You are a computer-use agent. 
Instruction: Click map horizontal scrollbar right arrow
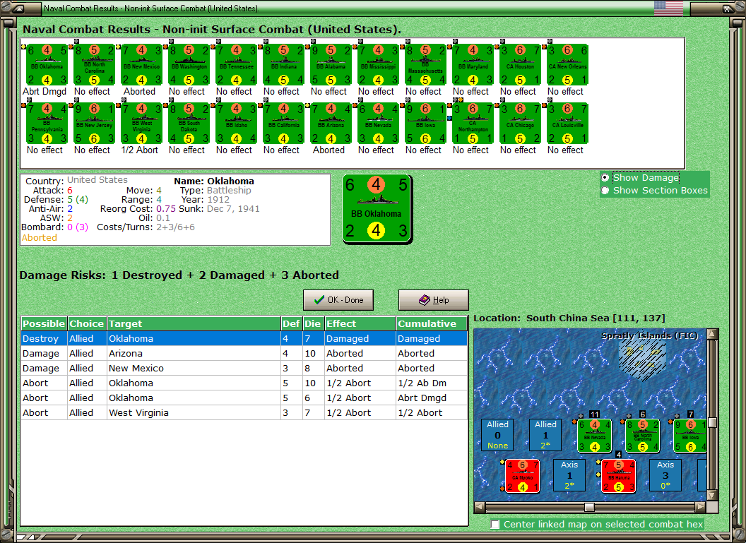point(700,507)
